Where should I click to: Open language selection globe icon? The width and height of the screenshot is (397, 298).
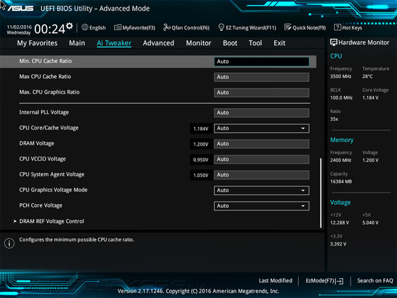pos(85,27)
